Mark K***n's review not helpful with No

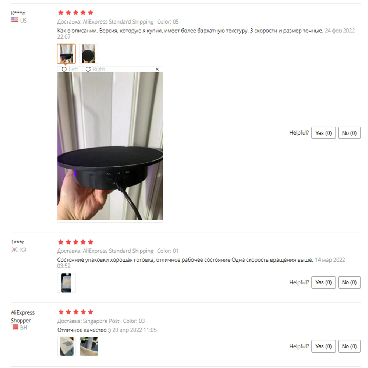[x=349, y=133]
